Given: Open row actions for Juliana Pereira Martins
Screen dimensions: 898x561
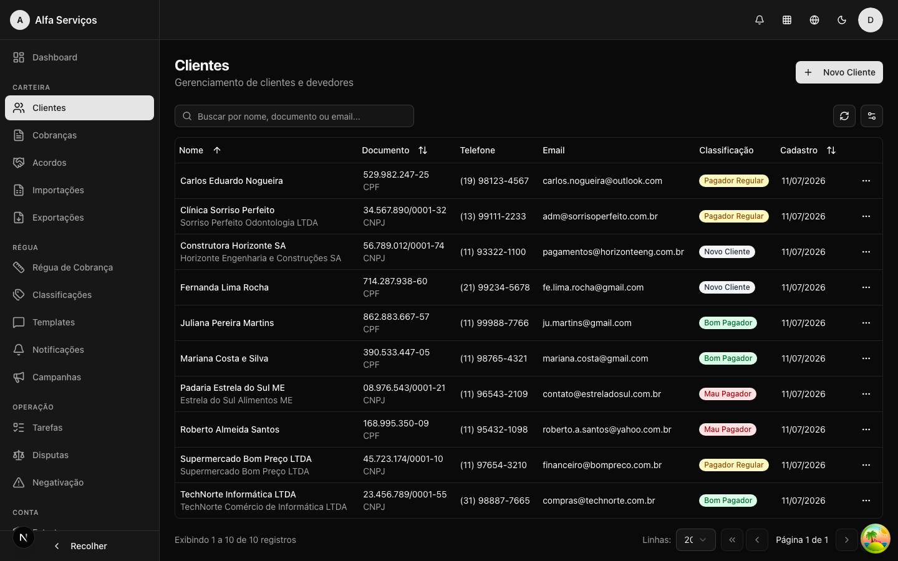Looking at the screenshot, I should (866, 323).
